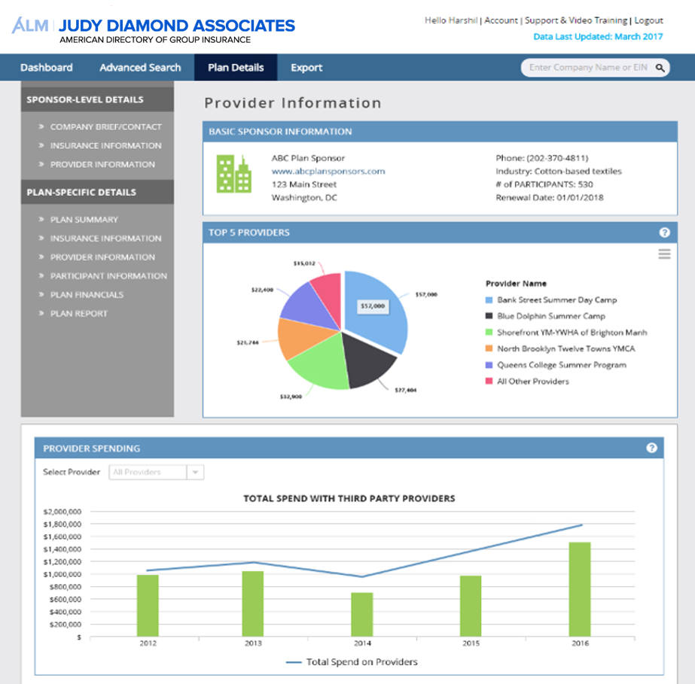Click the 2012 spending bar
695x684 pixels.
[148, 606]
